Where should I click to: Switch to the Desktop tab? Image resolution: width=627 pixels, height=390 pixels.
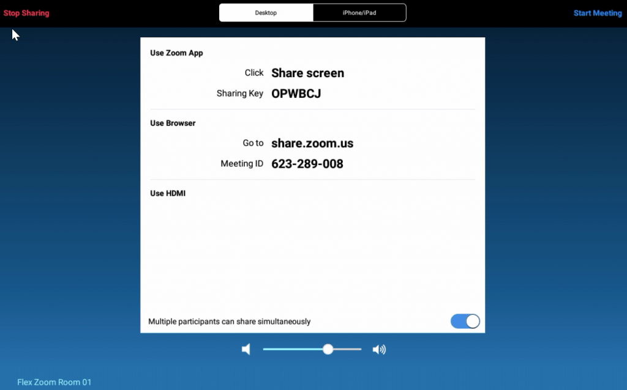266,13
